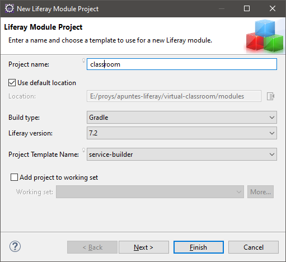The image size is (286, 262).
Task: Click Finish to create the module
Action: point(199,247)
